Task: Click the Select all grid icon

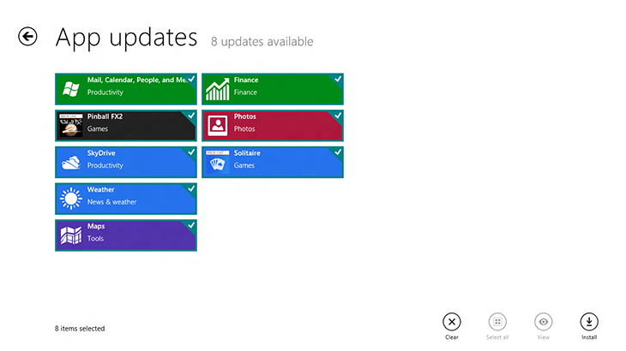Action: point(497,322)
